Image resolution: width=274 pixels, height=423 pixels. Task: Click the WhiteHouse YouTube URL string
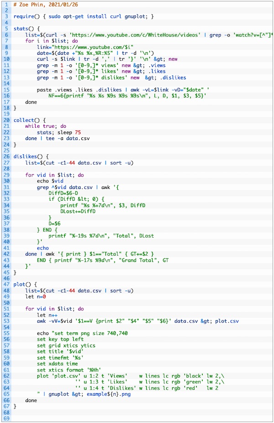click(135, 35)
